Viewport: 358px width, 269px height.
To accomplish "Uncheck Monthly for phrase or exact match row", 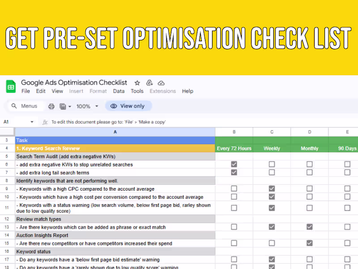I will click(310, 227).
